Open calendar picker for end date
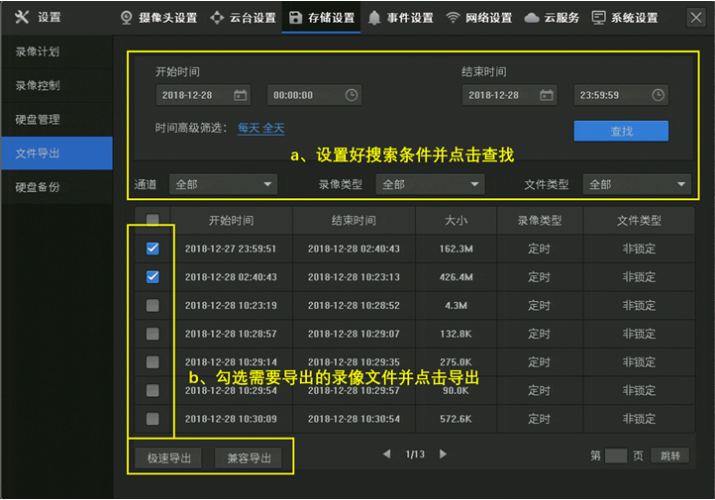Screen dimensions: 715x500 click(546, 95)
